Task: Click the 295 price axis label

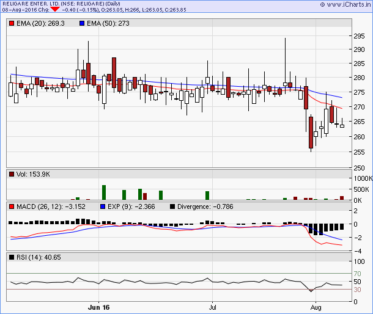Action: 359,36
